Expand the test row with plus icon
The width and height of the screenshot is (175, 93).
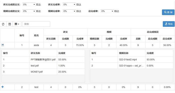click(3, 87)
